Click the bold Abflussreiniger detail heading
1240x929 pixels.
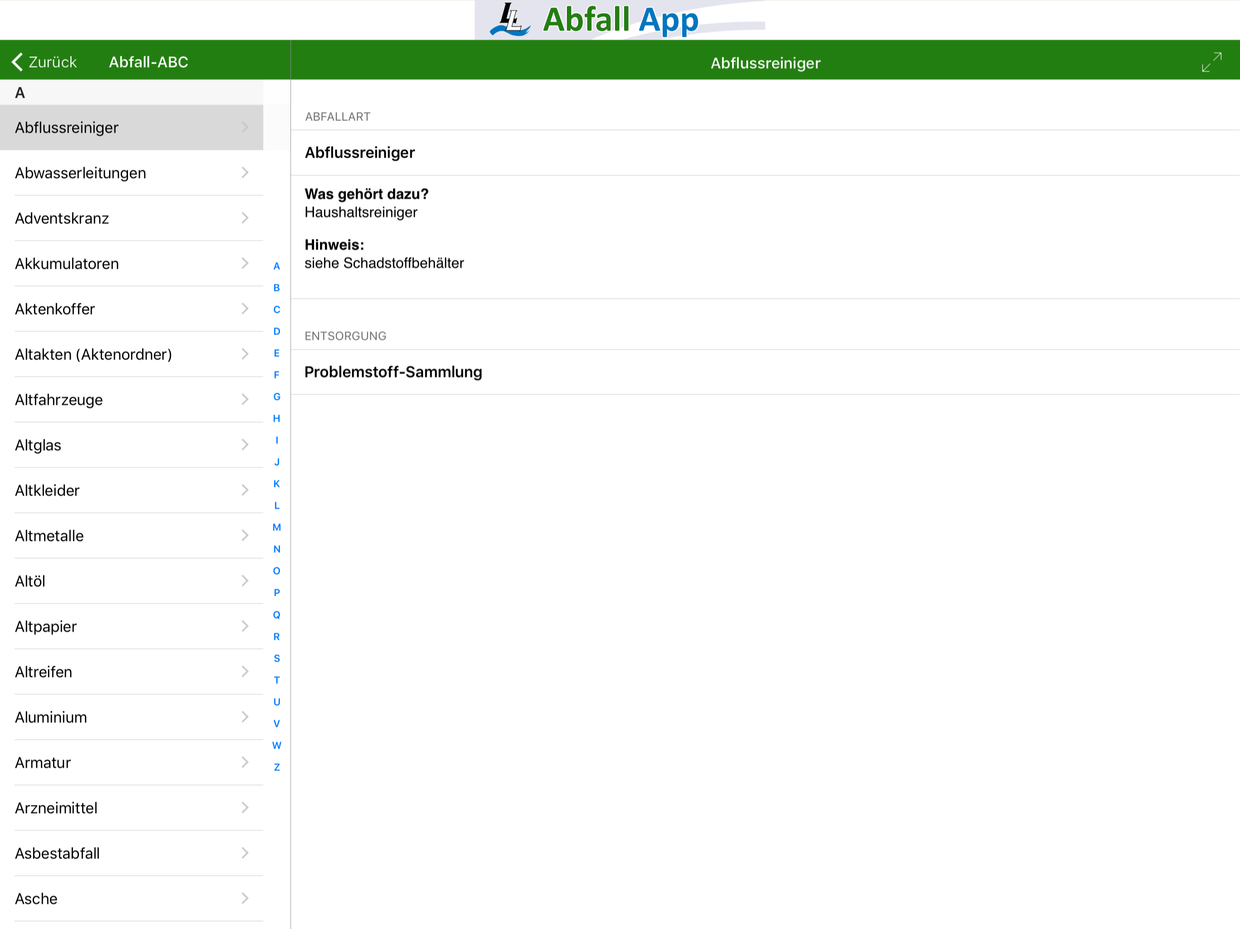coord(359,153)
